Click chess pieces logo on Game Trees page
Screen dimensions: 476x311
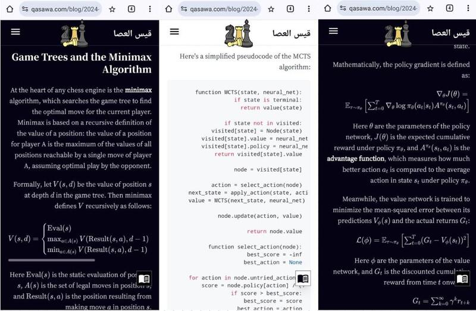pyautogui.click(x=74, y=34)
